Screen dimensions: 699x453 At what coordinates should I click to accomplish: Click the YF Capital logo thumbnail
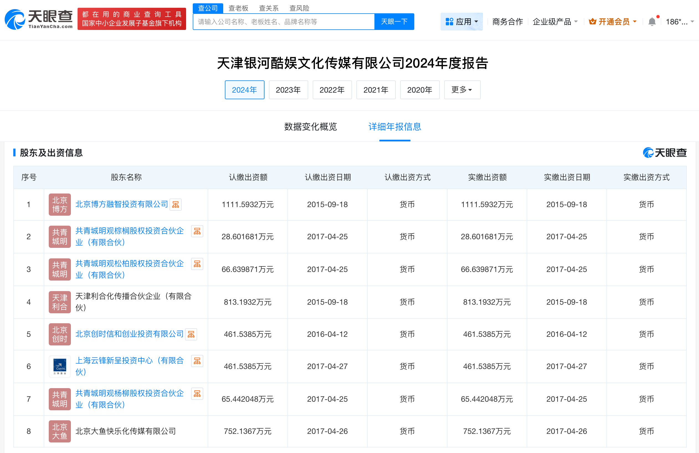[60, 366]
